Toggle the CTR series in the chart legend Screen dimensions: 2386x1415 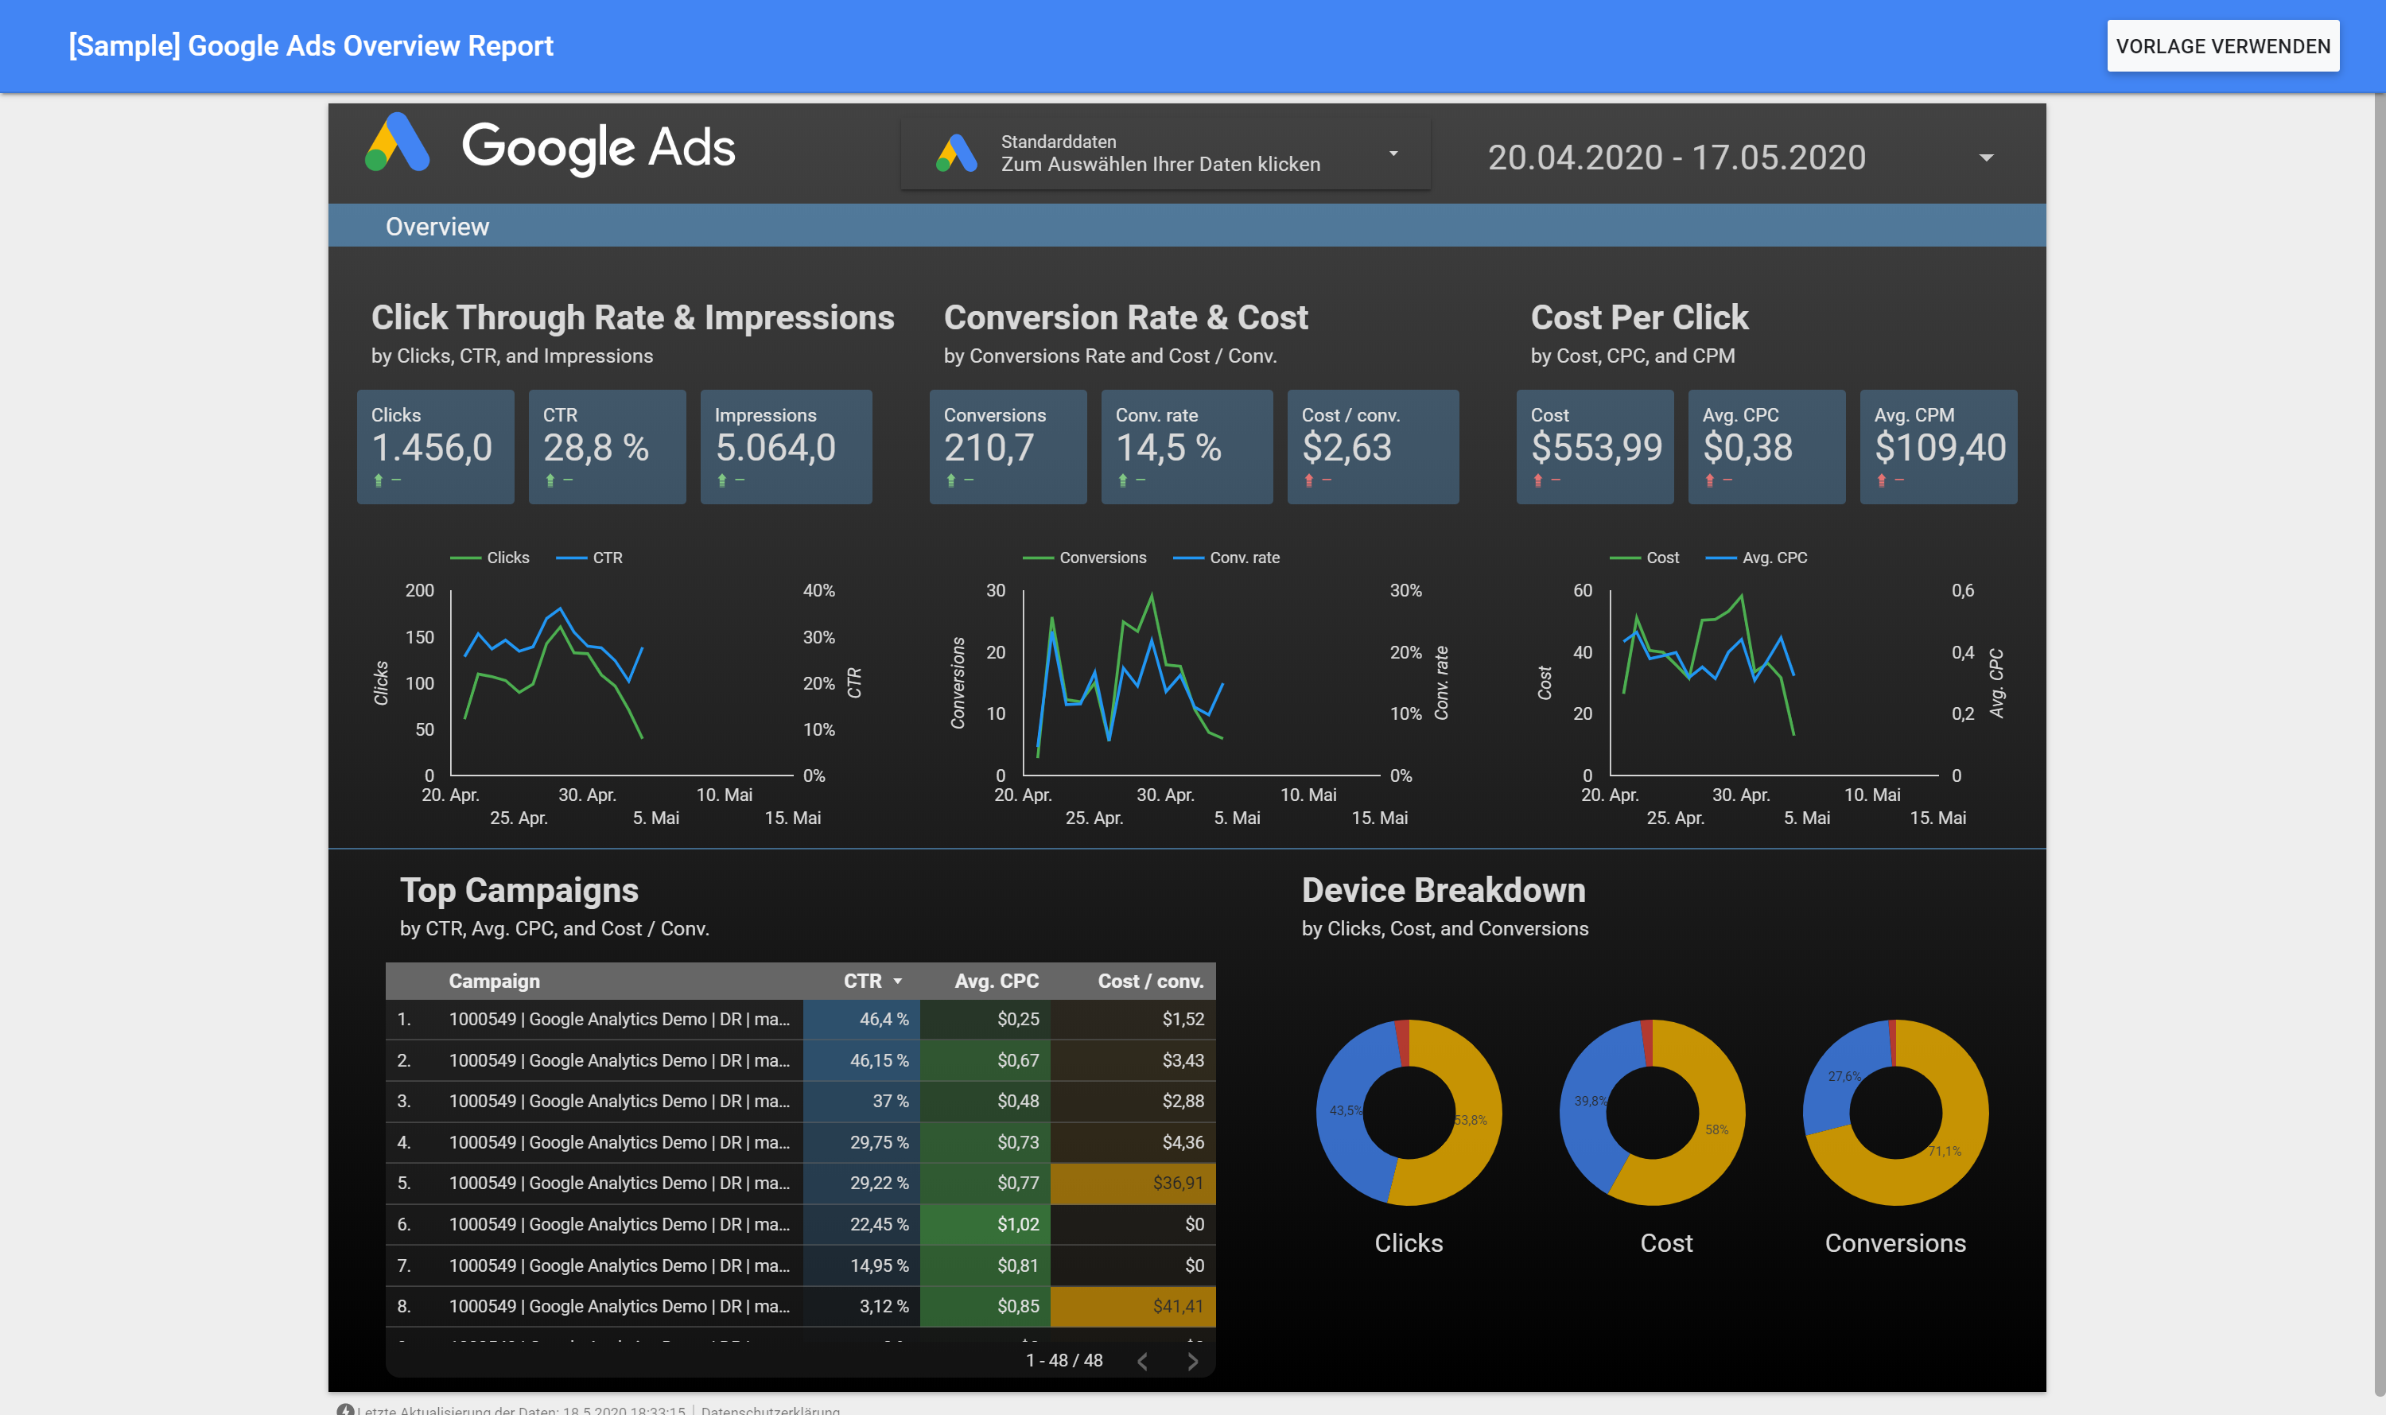click(x=590, y=558)
